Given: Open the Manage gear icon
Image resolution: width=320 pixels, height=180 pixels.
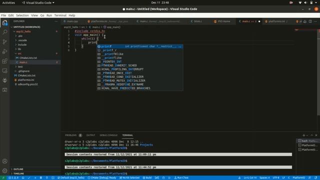Looking at the screenshot, I should pyautogui.click(x=4, y=170).
